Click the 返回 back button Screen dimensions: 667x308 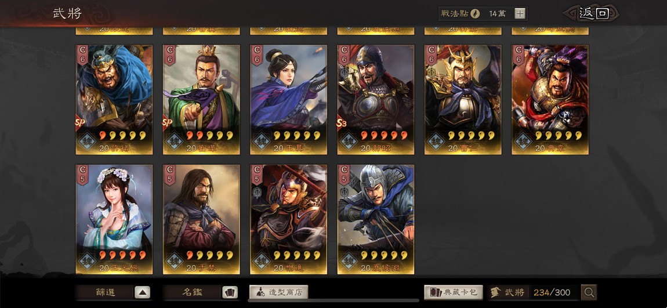click(592, 13)
